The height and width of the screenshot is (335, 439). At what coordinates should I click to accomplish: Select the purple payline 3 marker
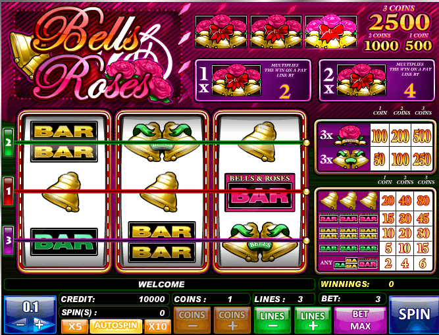[8, 240]
